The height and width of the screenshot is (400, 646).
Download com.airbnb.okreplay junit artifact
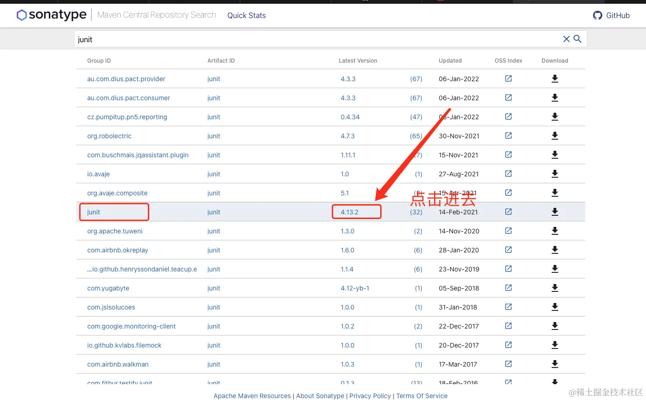coord(554,250)
